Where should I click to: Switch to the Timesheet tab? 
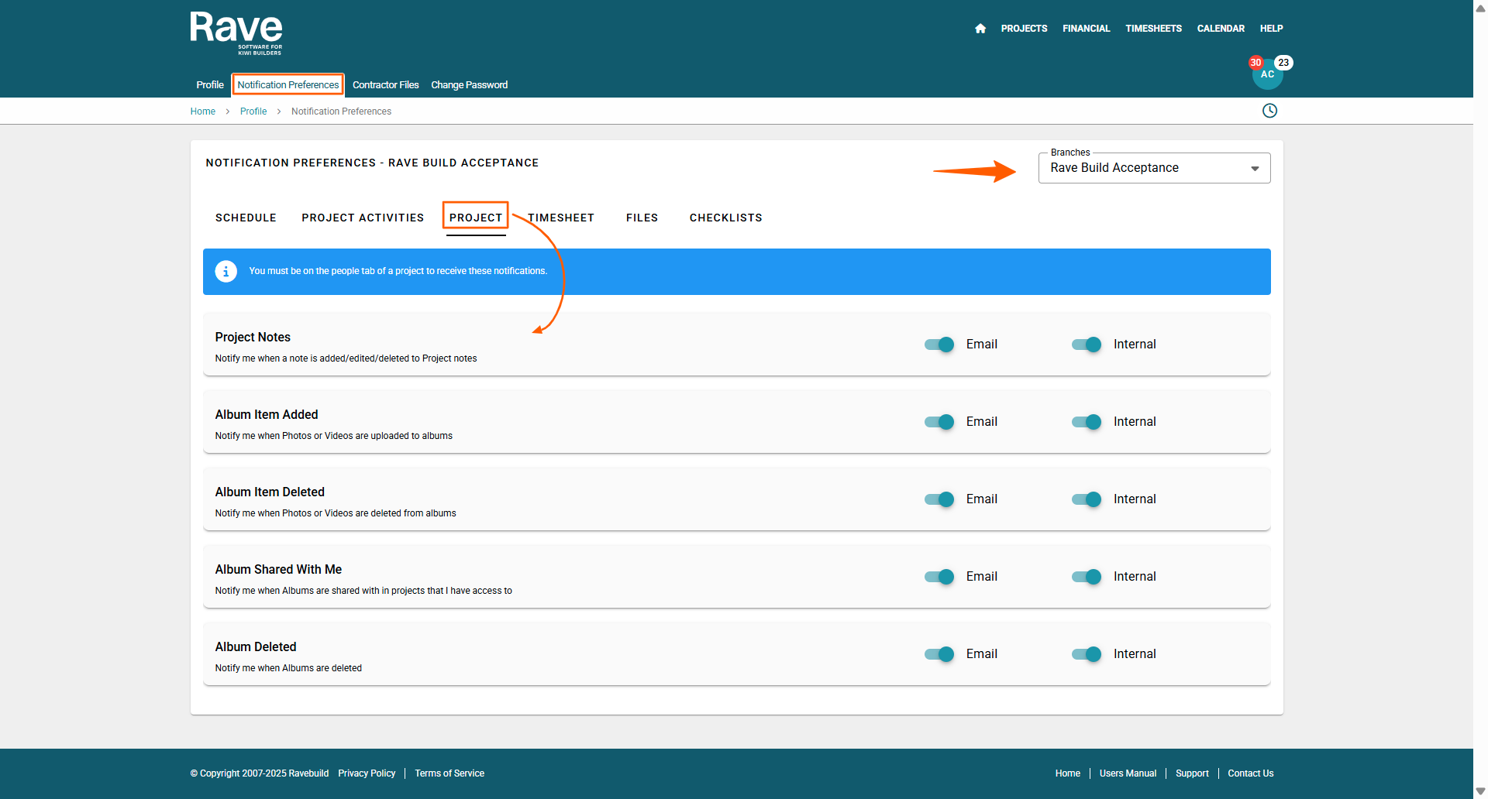pos(561,218)
